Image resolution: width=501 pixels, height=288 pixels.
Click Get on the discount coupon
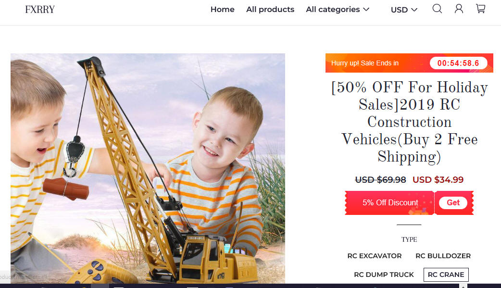453,202
